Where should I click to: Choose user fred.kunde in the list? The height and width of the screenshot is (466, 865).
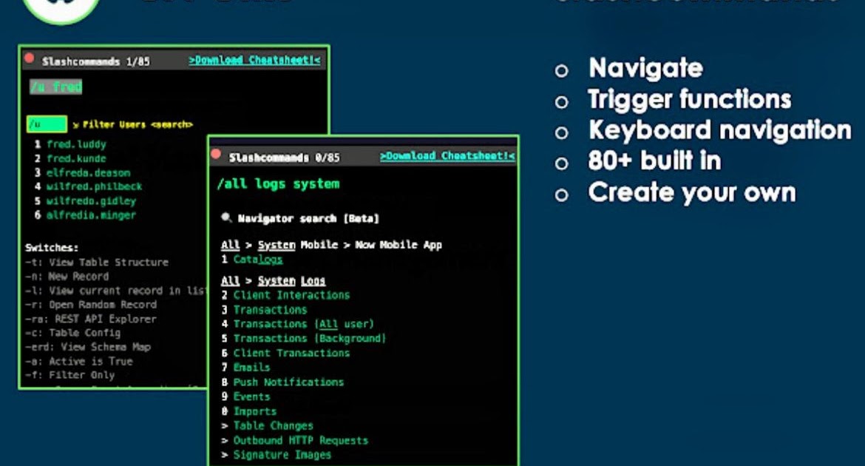[x=76, y=158]
